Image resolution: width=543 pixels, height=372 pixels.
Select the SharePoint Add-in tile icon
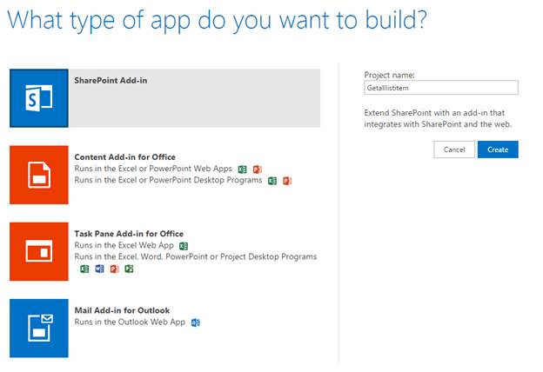[x=37, y=97]
